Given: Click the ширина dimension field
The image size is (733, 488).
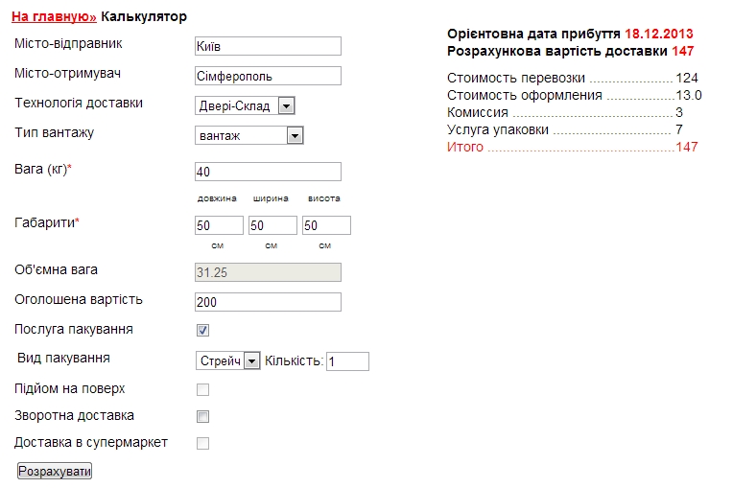Looking at the screenshot, I should coord(272,225).
